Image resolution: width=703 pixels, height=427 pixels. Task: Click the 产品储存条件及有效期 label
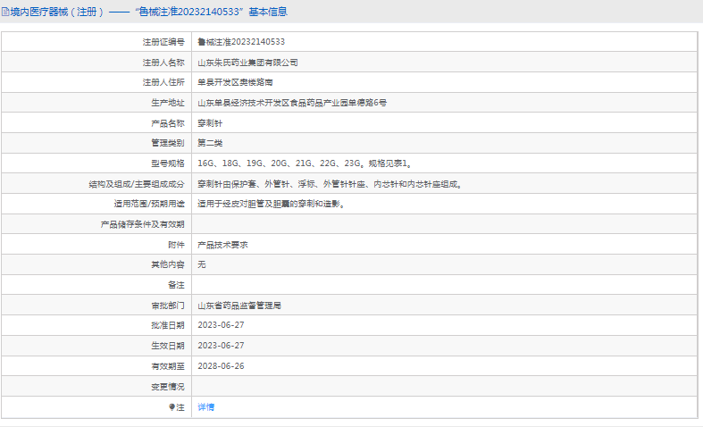click(x=143, y=224)
